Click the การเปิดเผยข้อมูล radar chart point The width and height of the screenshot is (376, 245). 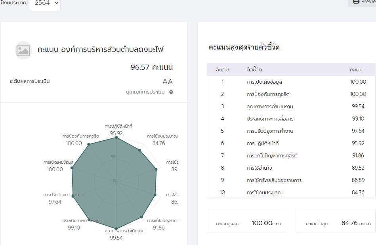point(72,168)
